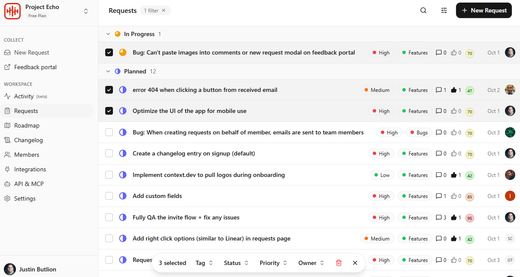Click Low priority pill on 'Implement context.dev'

(381, 175)
